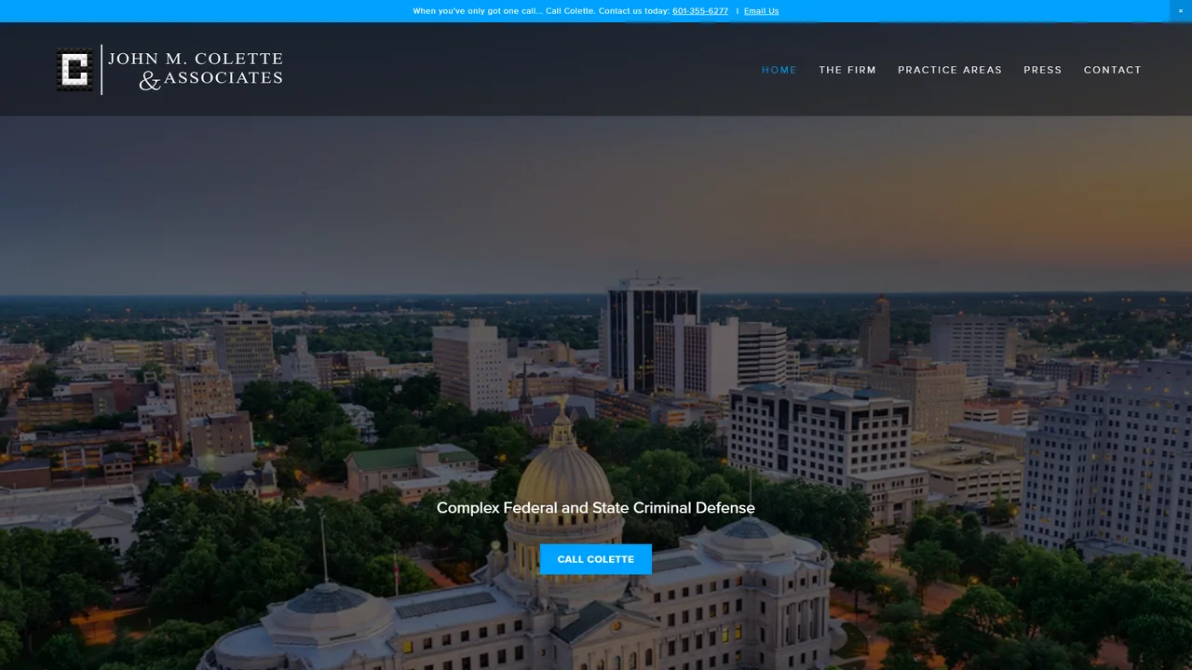The height and width of the screenshot is (670, 1192).
Task: Open the Contact page
Action: (1112, 70)
